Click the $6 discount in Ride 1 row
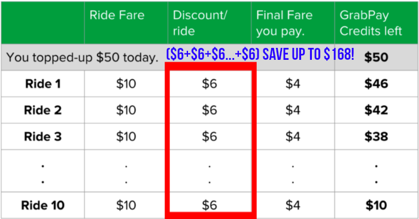This screenshot has height=219, width=419. click(209, 84)
